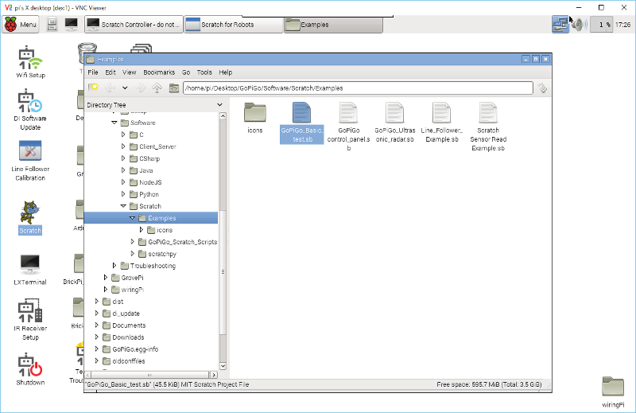636x413 pixels.
Task: Select Troubleshooting in the tree
Action: click(x=148, y=266)
